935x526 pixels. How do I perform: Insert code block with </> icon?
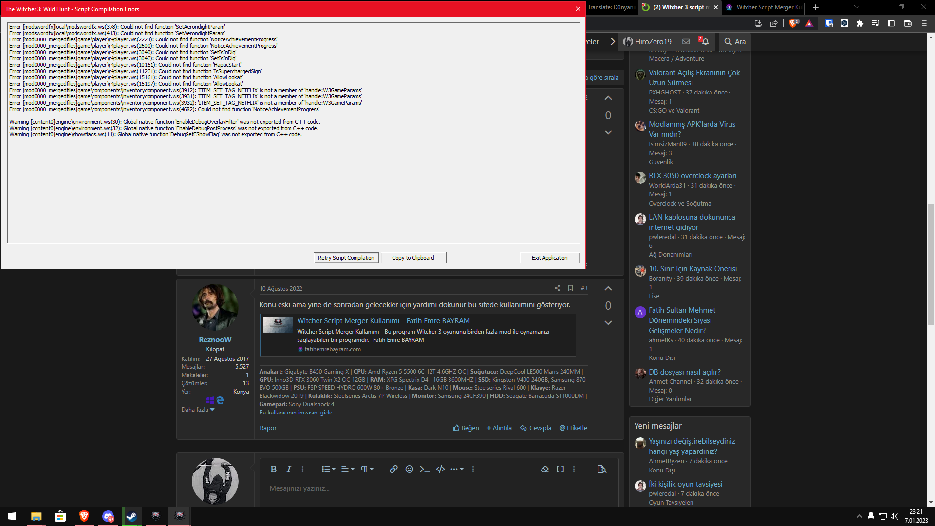pyautogui.click(x=440, y=469)
